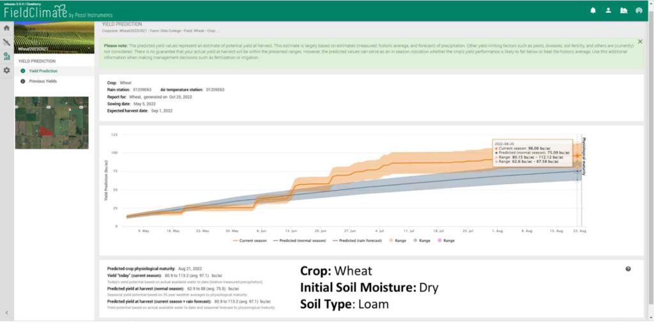Open the settings gear in sidebar
This screenshot has height=332, width=654.
[x=6, y=70]
